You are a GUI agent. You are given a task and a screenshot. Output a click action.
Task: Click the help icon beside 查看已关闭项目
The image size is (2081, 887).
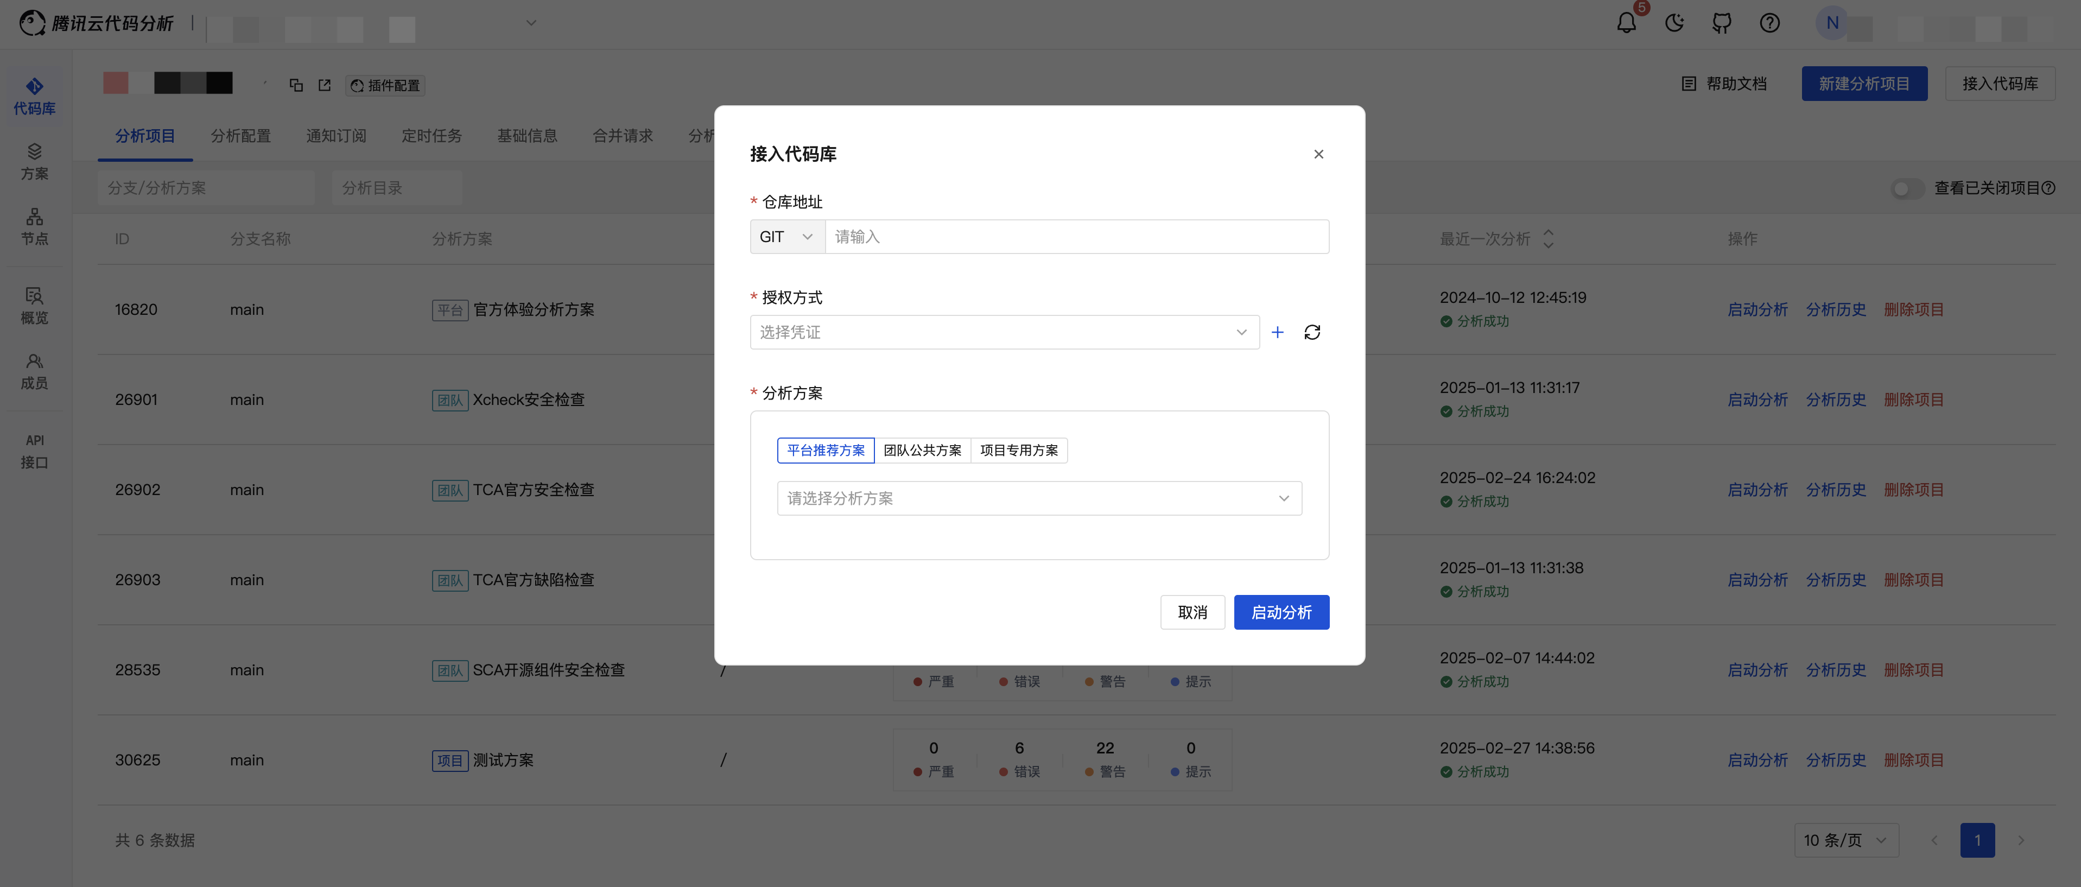point(2048,187)
